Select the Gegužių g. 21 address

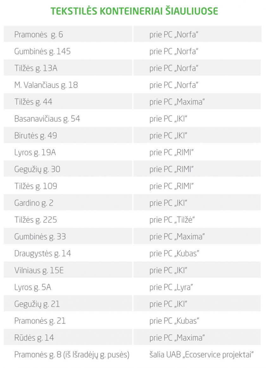(x=37, y=304)
